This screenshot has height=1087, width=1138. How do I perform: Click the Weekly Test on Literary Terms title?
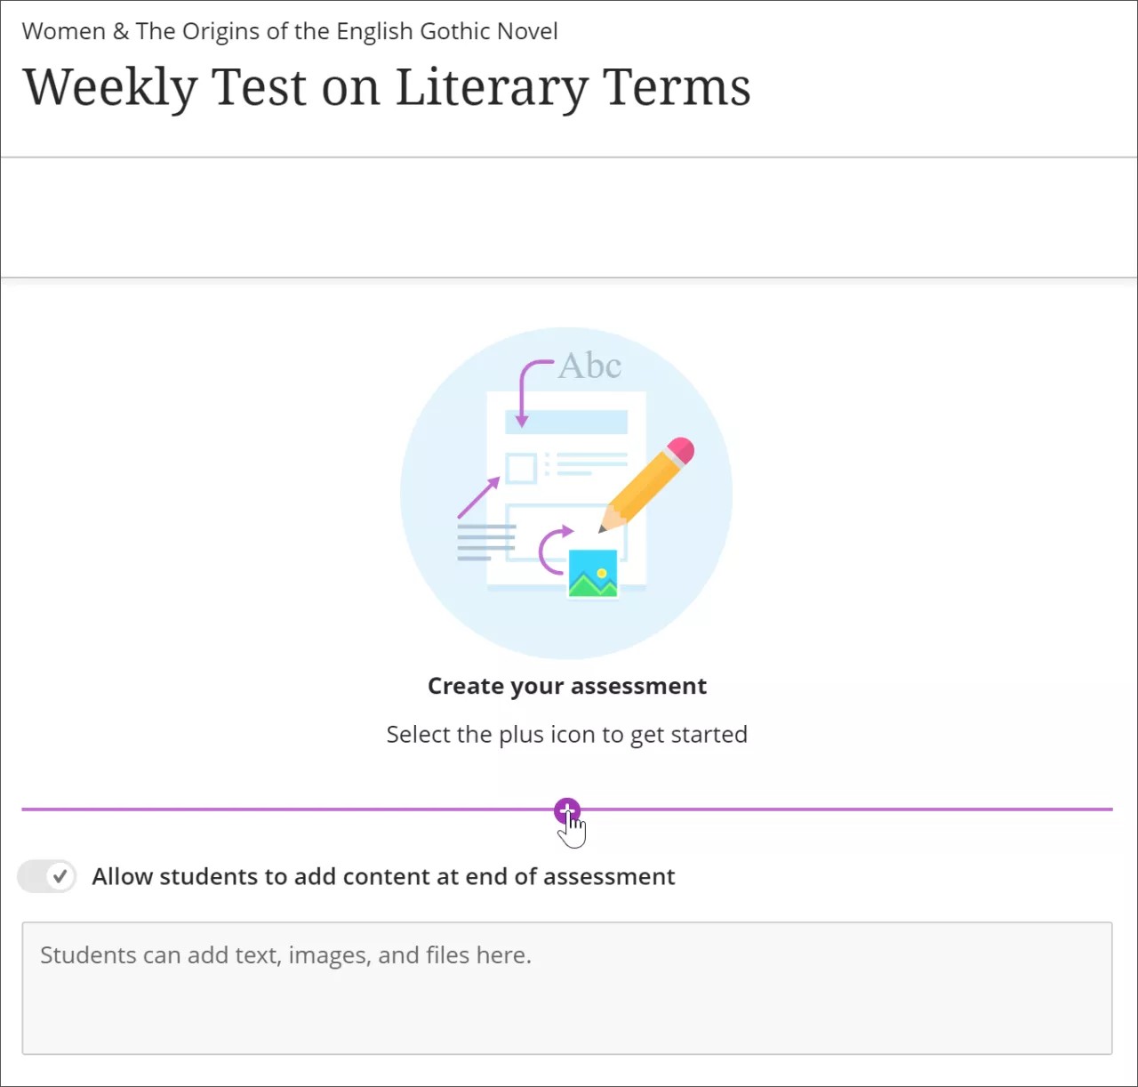tap(387, 86)
